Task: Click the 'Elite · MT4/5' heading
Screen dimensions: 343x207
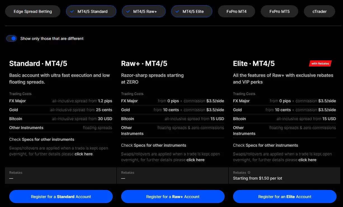Action: pos(254,63)
